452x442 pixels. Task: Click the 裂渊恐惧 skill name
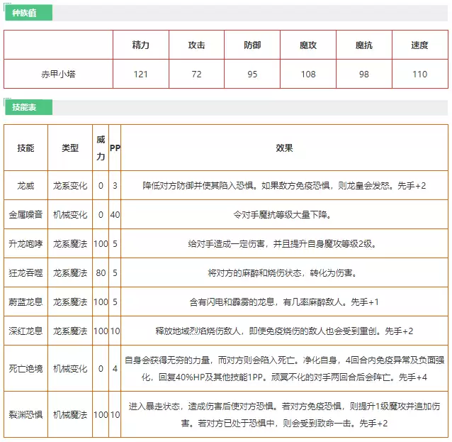tap(26, 413)
